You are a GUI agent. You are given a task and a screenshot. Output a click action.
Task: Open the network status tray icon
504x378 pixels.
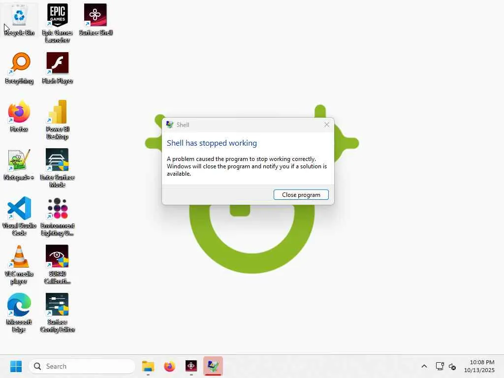(440, 366)
